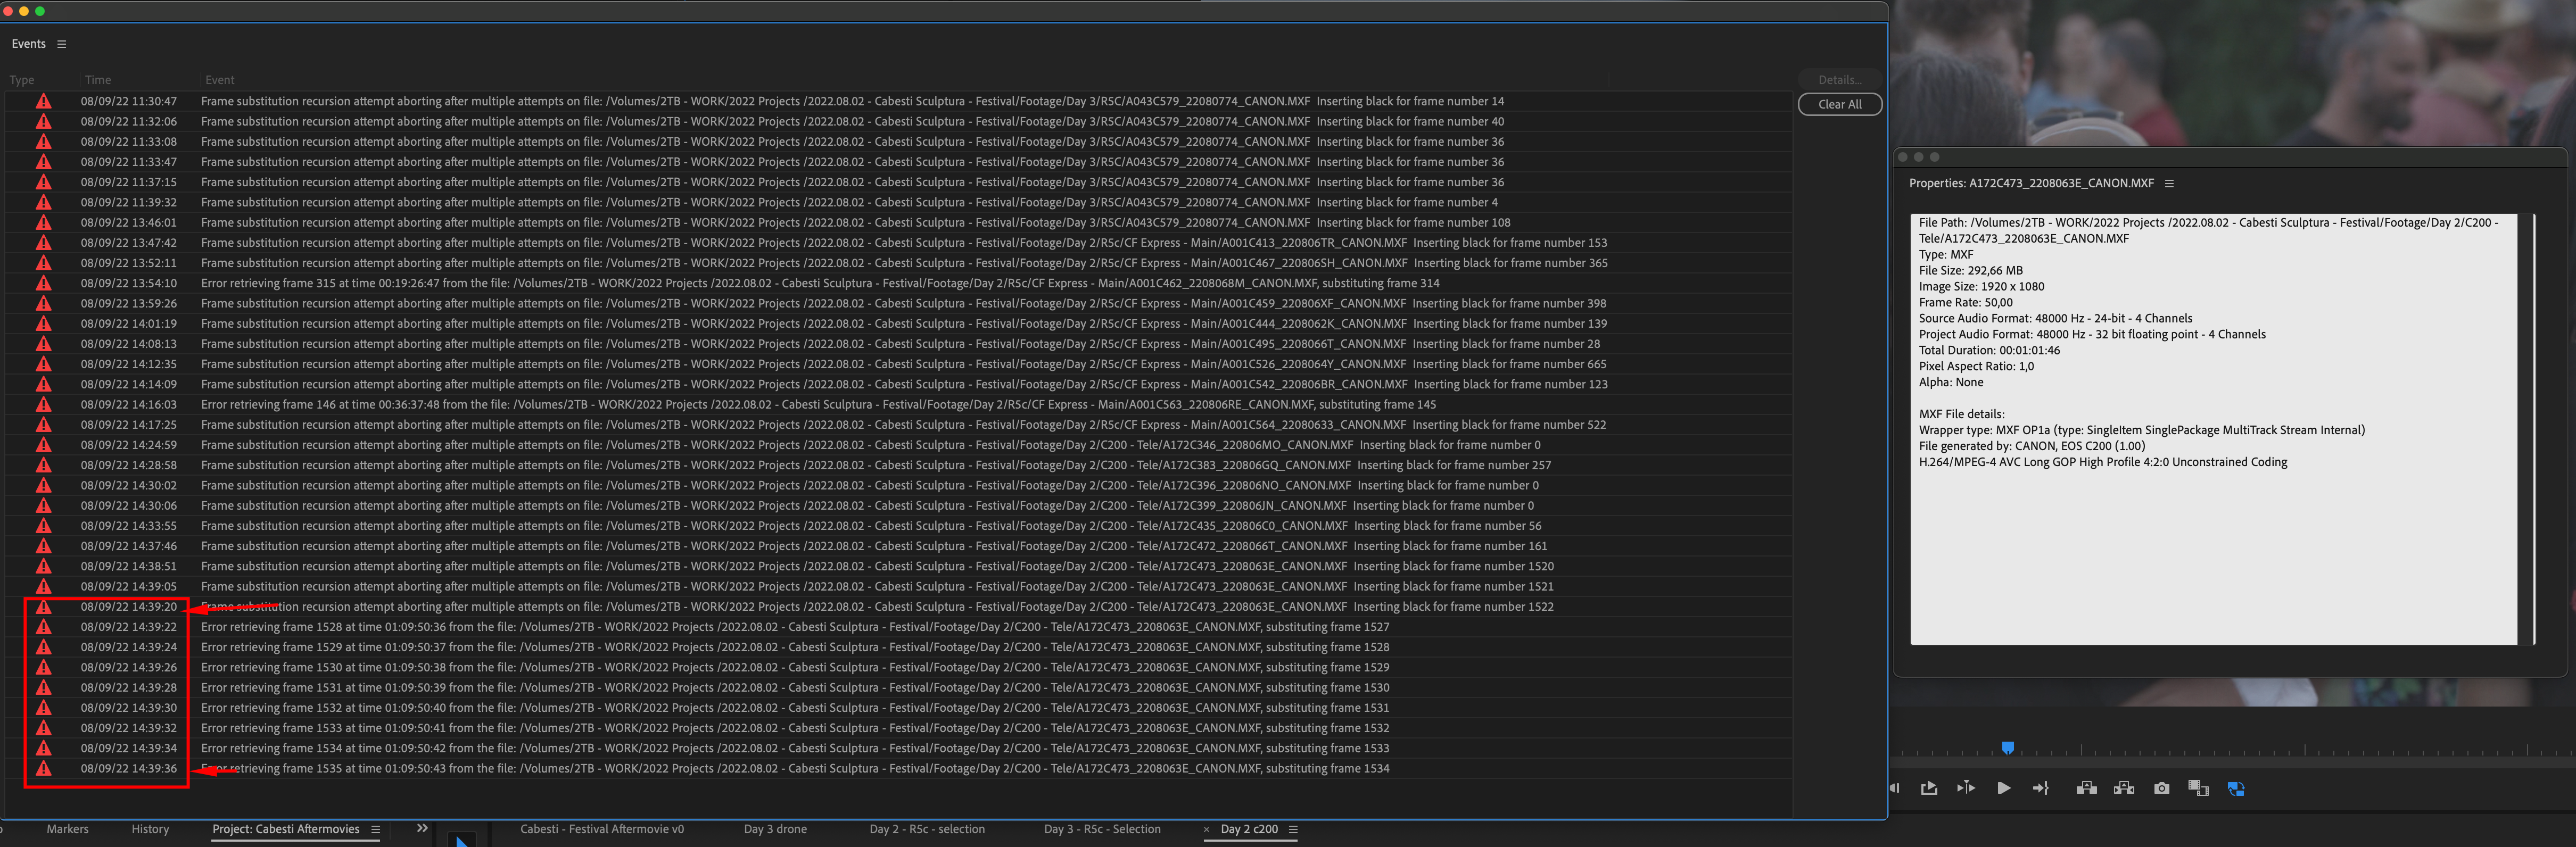Open the Events panel hamburger menu

[62, 44]
